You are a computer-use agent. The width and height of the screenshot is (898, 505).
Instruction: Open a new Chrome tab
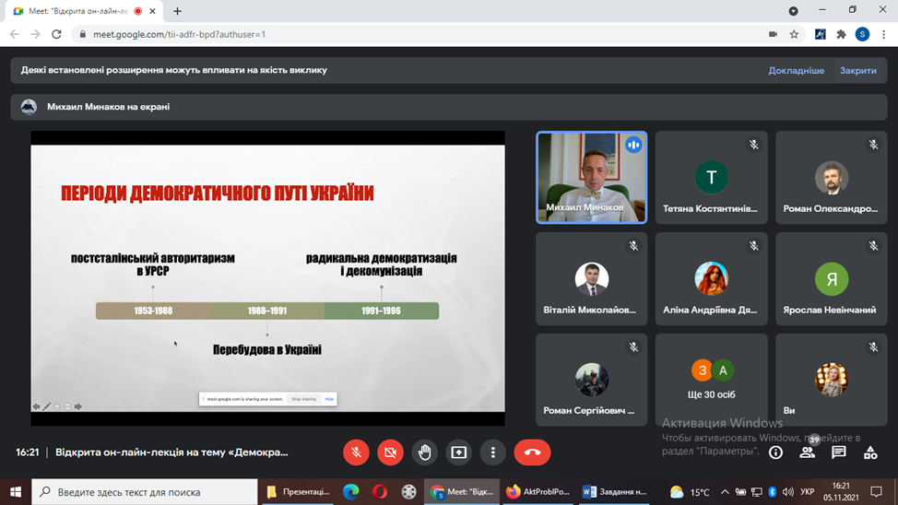click(178, 11)
